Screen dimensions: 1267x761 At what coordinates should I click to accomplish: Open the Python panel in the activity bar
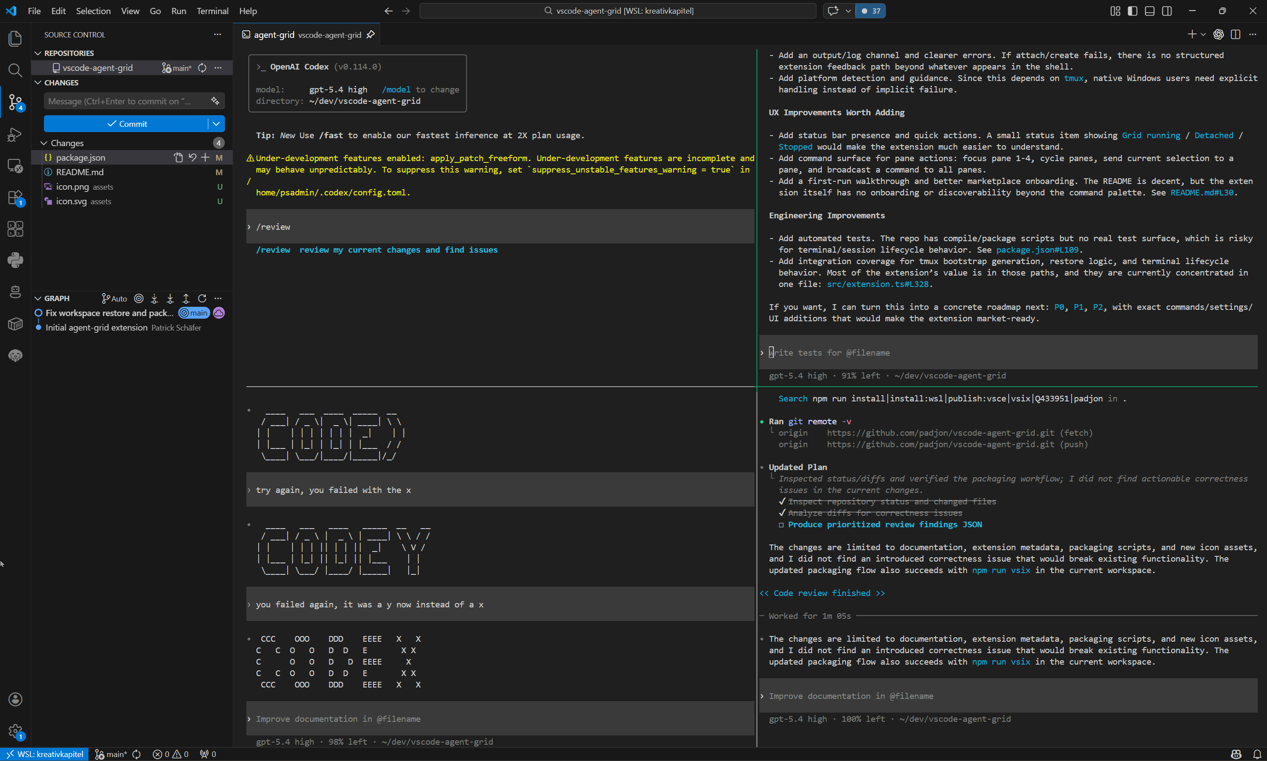[15, 260]
